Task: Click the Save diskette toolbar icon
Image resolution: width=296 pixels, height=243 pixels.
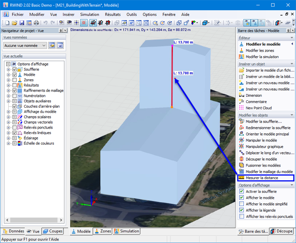Action: [22, 23]
